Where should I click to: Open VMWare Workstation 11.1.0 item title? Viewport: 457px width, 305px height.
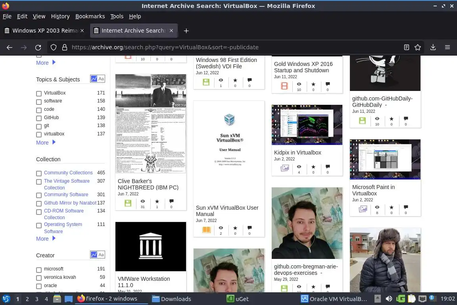click(x=144, y=282)
